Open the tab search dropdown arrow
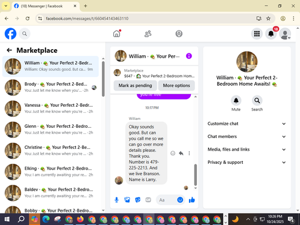Image resolution: width=300 pixels, height=225 pixels. click(x=6, y=6)
